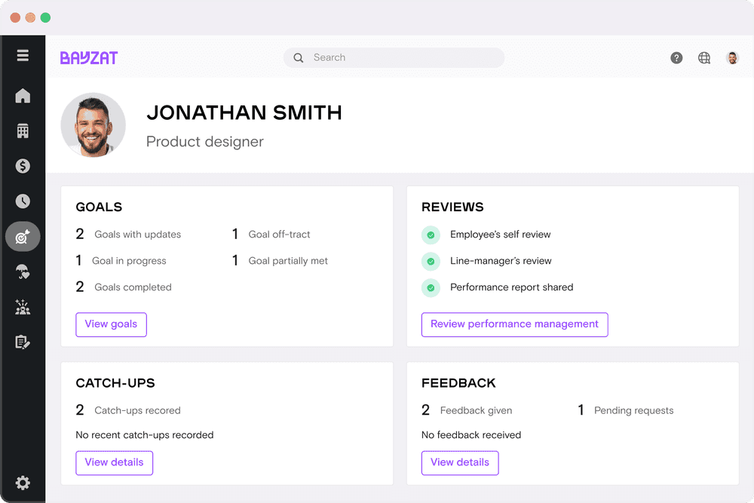Open the health benefits icon in sidebar
The image size is (754, 503).
coord(23,271)
